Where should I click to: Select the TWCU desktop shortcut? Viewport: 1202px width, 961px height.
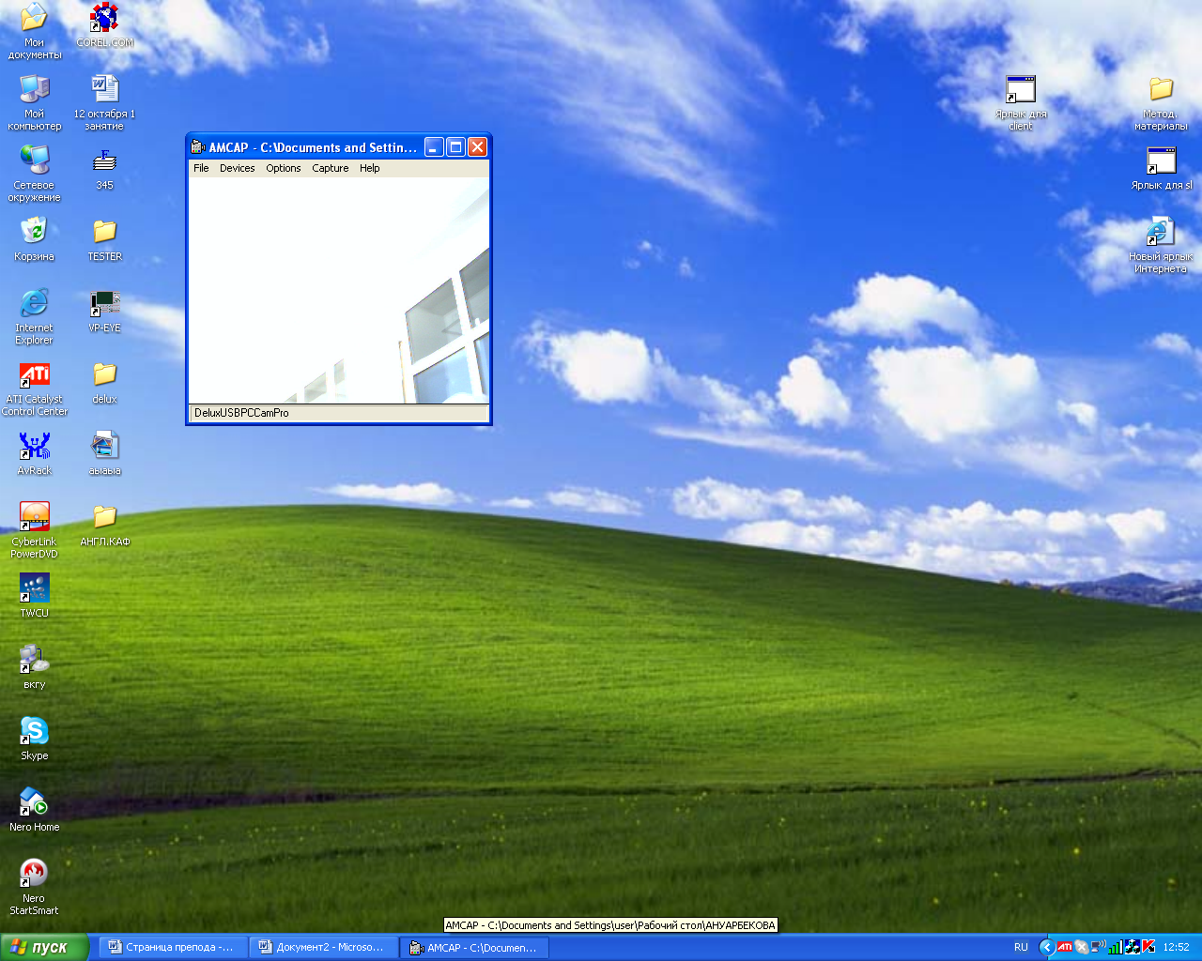pyautogui.click(x=35, y=596)
